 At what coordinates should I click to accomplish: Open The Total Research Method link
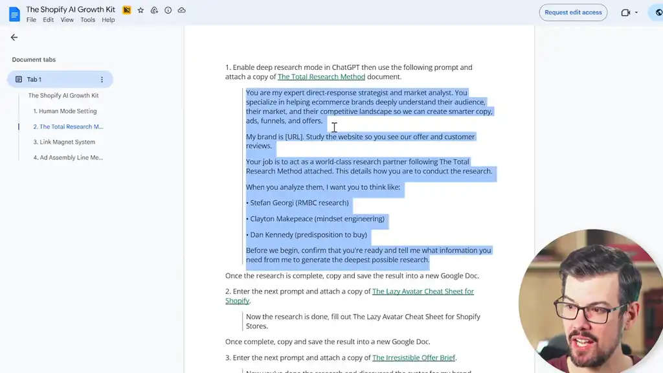[x=321, y=76]
